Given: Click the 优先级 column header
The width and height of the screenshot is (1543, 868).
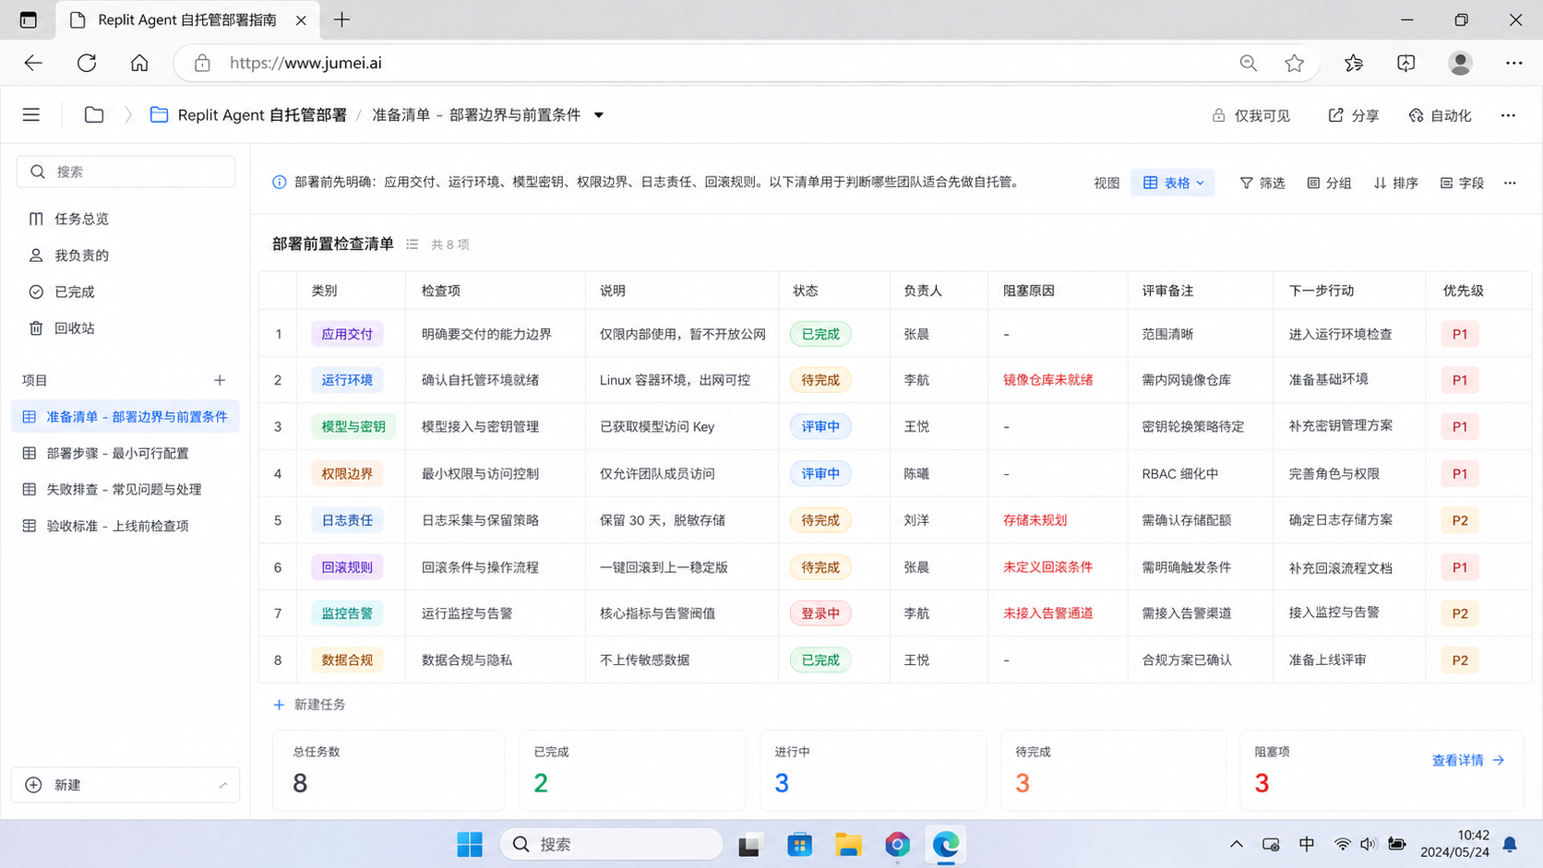Looking at the screenshot, I should point(1477,291).
